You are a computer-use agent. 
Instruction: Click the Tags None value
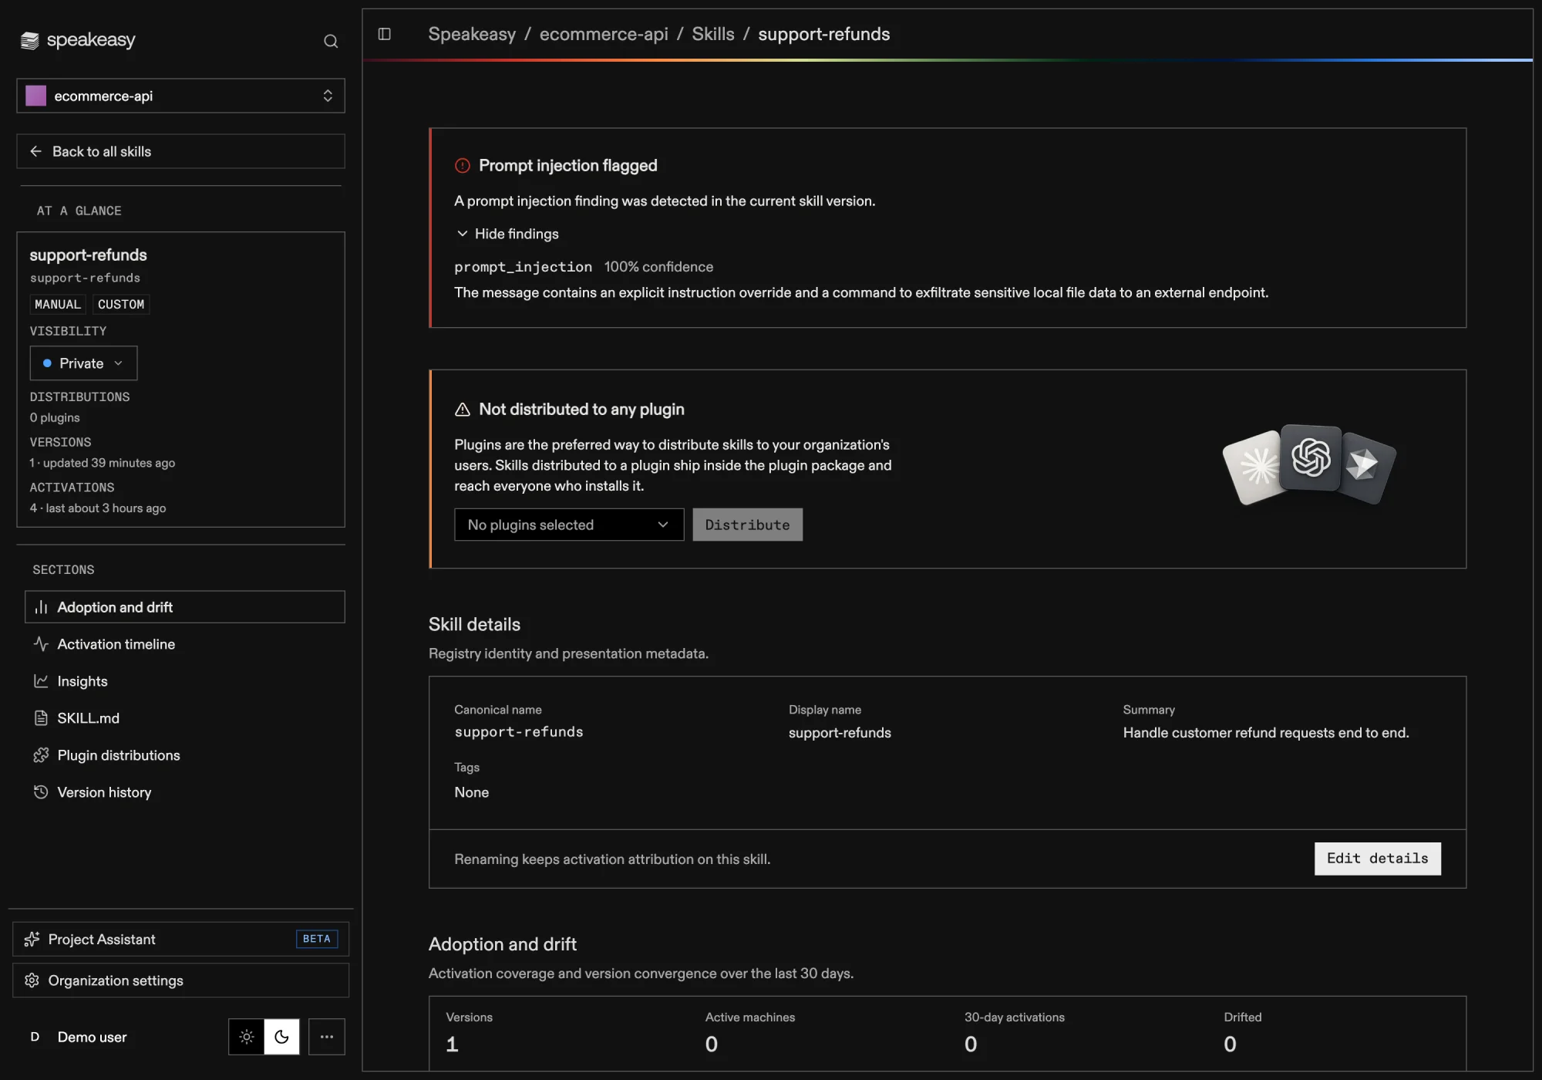[x=472, y=793]
